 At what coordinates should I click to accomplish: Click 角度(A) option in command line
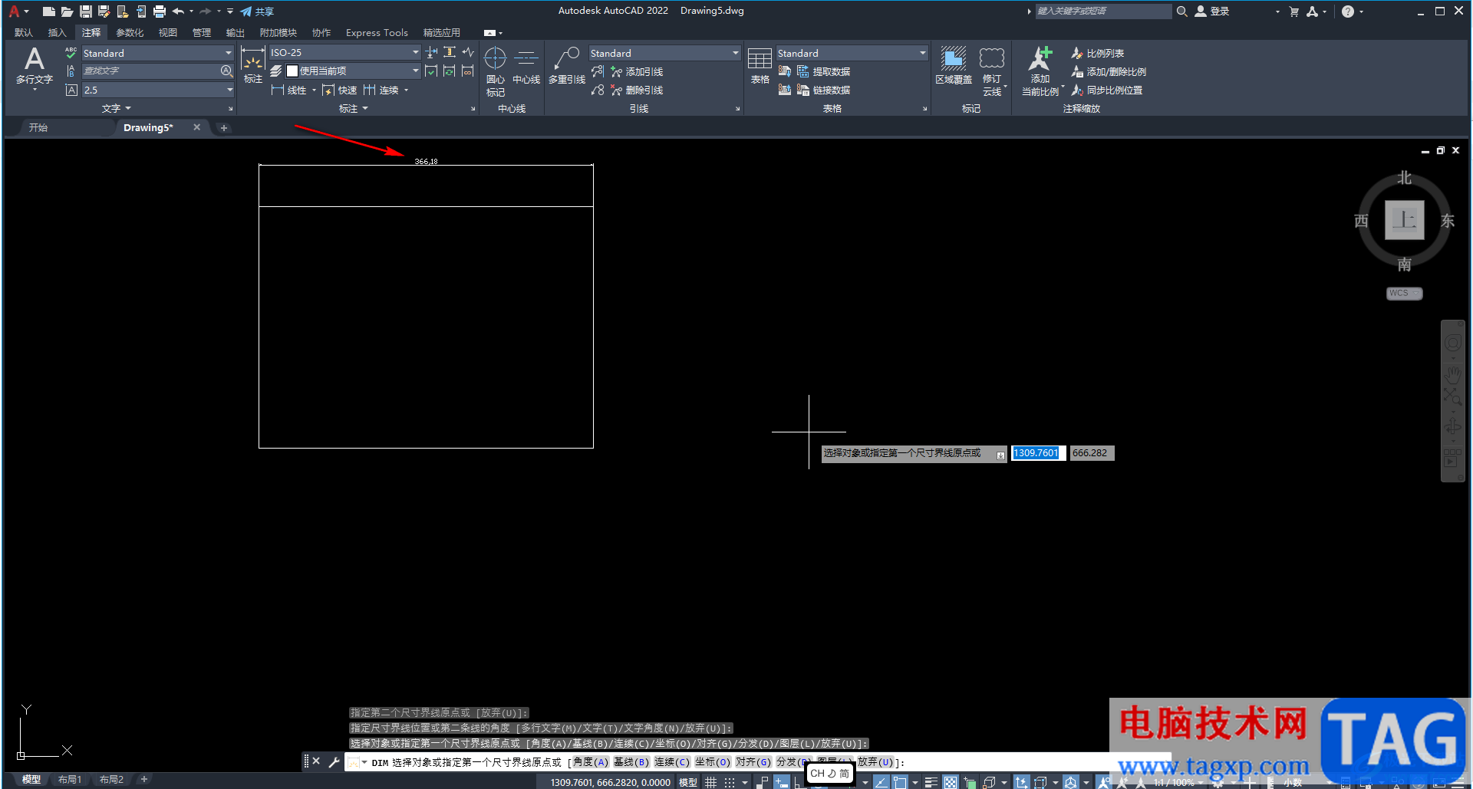pyautogui.click(x=590, y=762)
